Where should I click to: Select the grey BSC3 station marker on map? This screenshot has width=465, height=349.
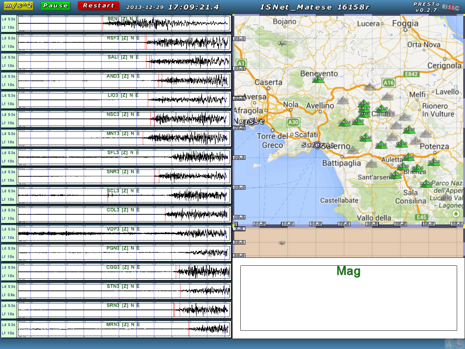tap(387, 97)
